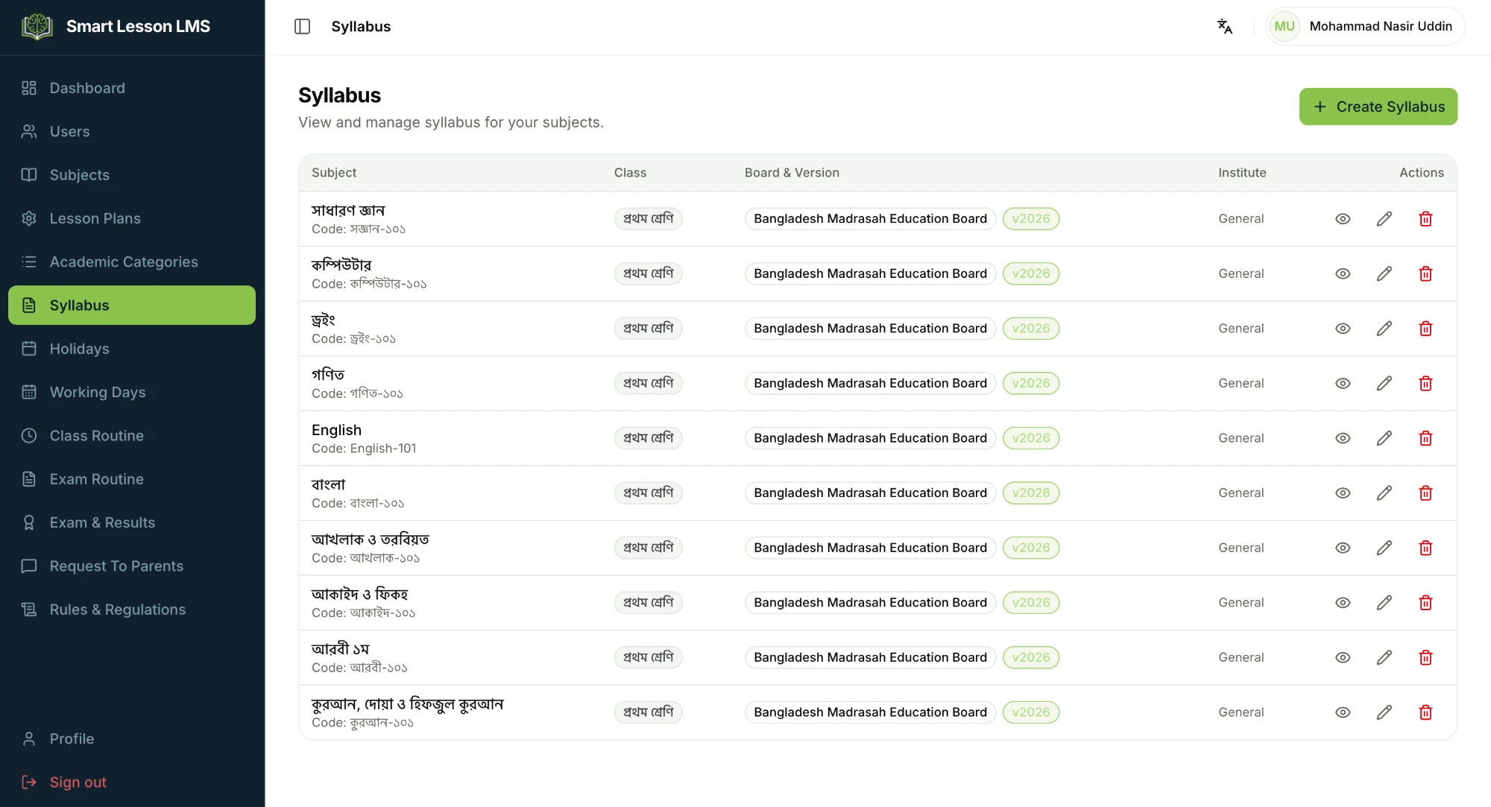Delete the English syllabus row
Image resolution: width=1491 pixels, height=807 pixels.
click(1425, 438)
